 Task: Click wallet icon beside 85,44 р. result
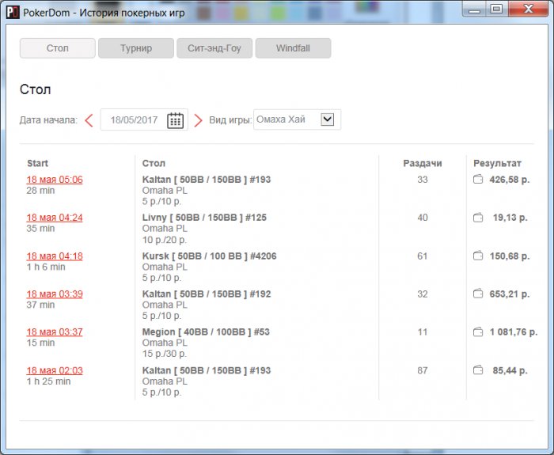pos(478,370)
